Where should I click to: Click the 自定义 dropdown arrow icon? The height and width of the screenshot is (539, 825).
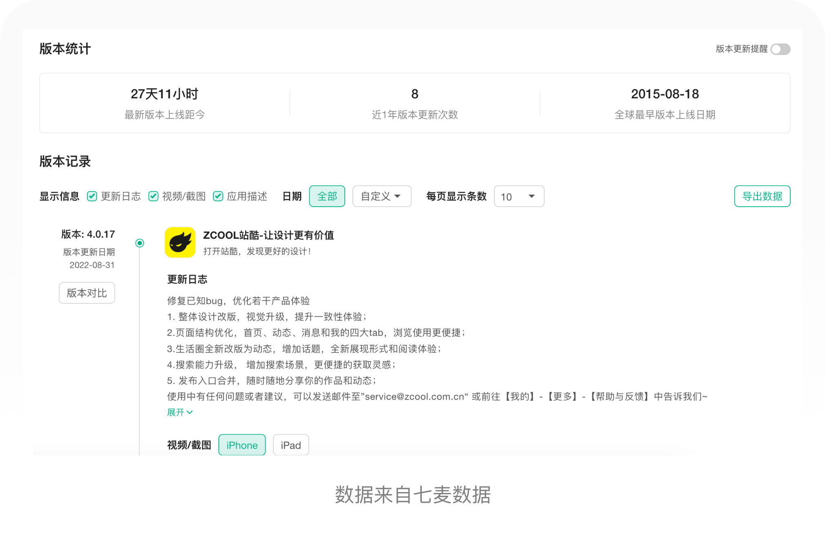pyautogui.click(x=397, y=197)
